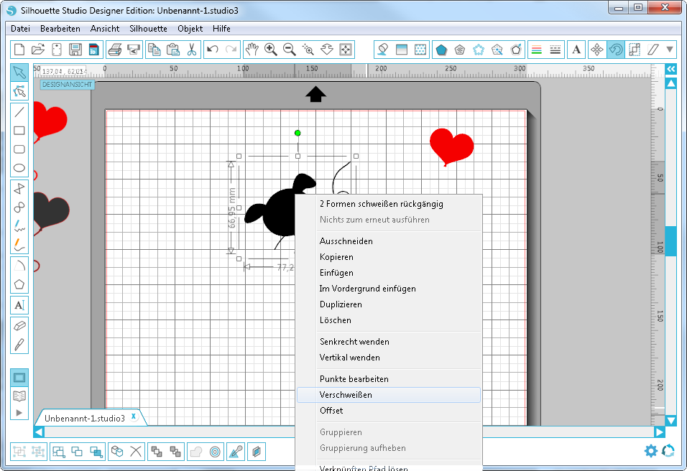Toggle the Rotate window icon
The height and width of the screenshot is (471, 687).
[x=615, y=50]
